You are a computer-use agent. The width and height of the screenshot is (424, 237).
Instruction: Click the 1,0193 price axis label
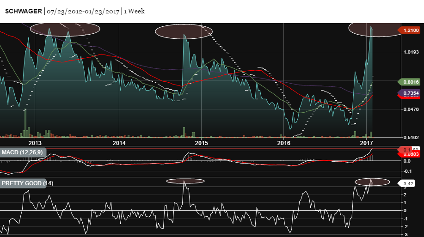point(411,52)
